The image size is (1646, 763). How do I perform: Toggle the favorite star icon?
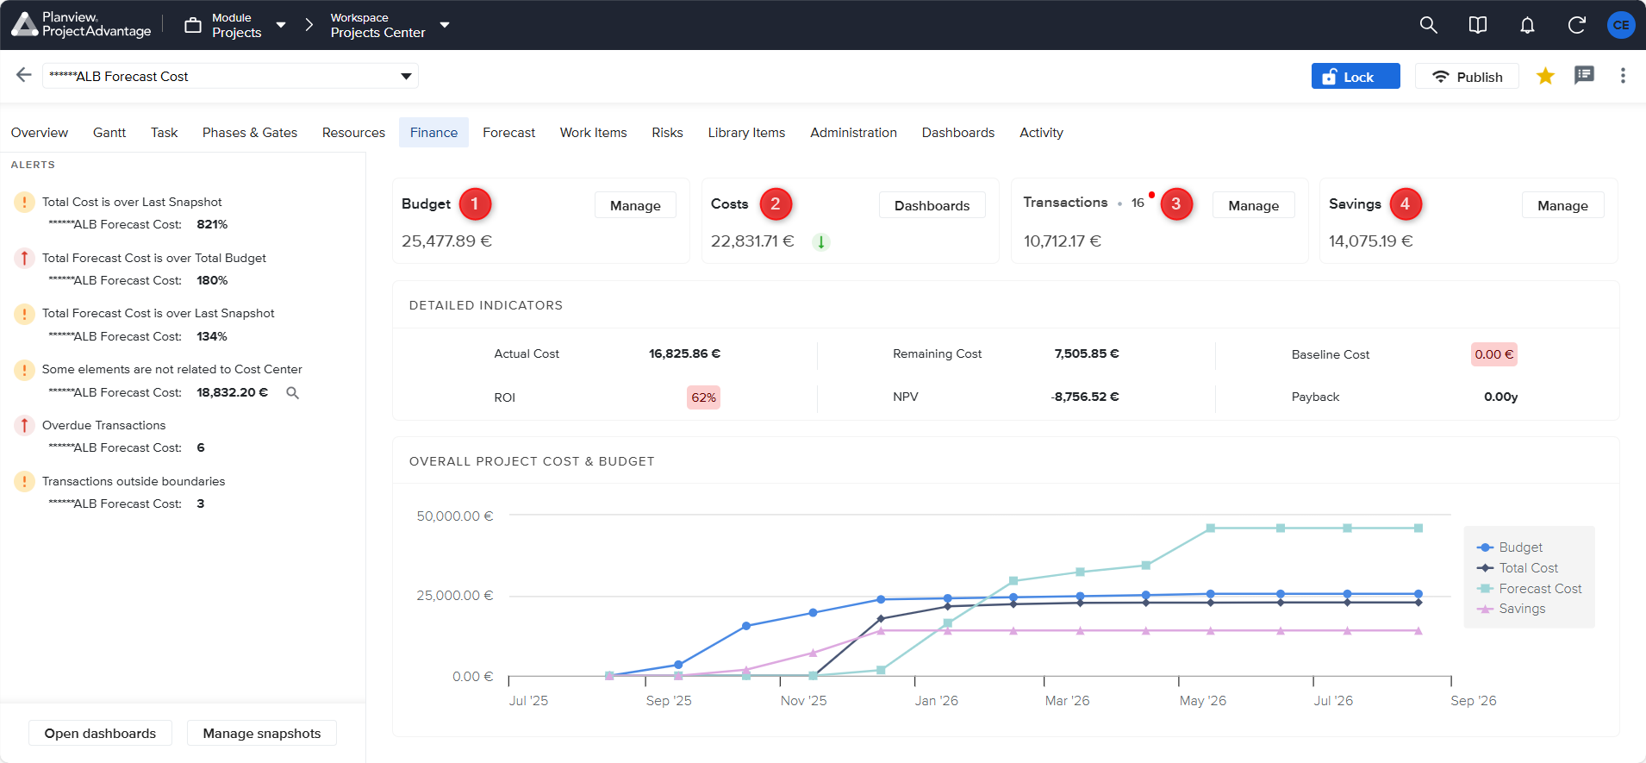(1545, 76)
